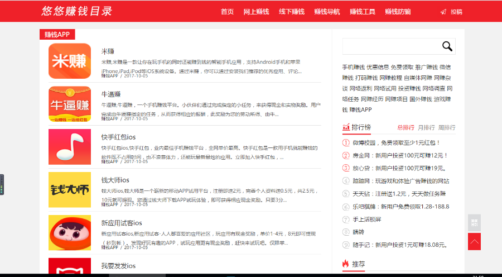This screenshot has width=502, height=277.
Task: Click the magnifier search icon
Action: coord(447,46)
